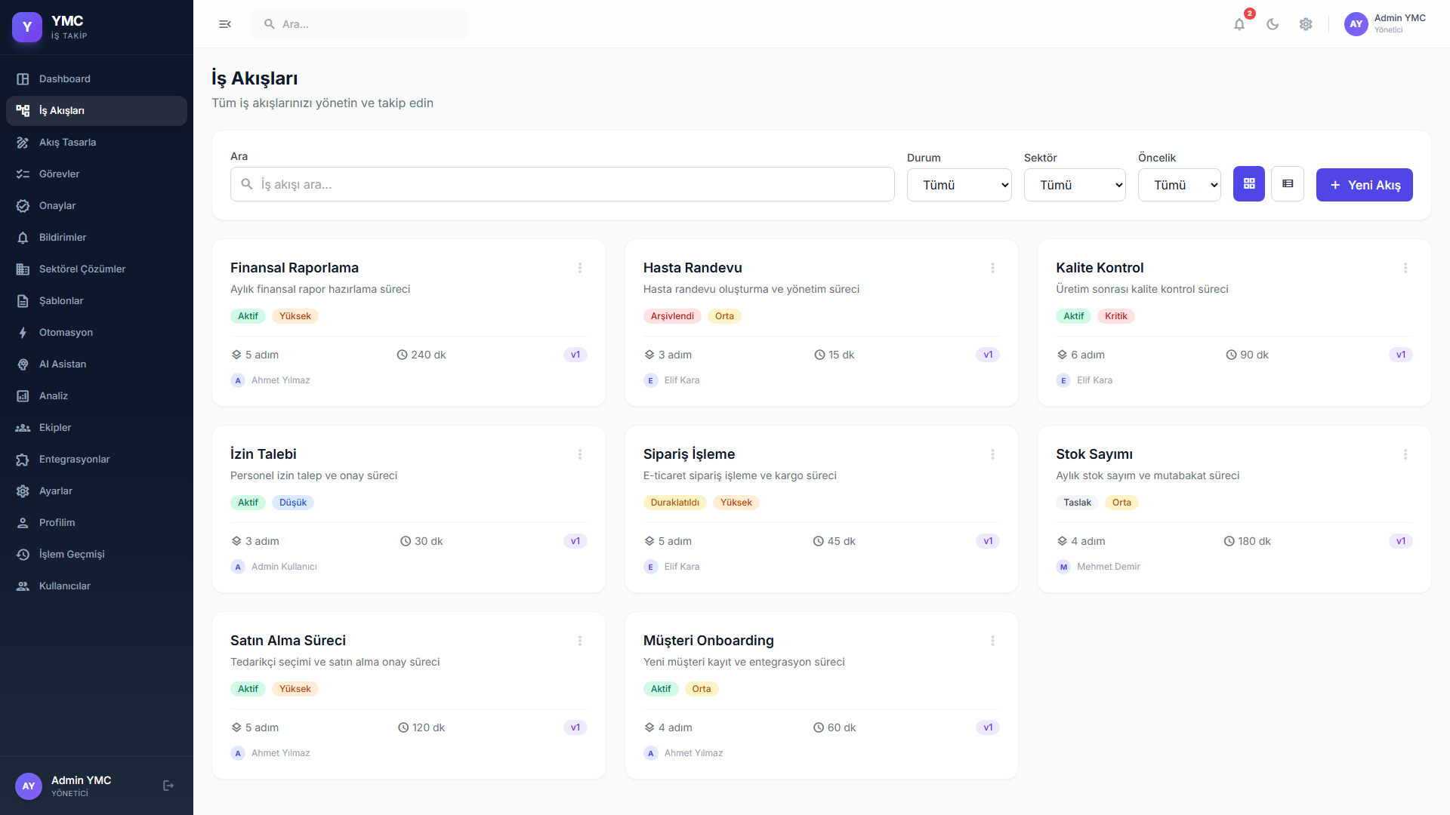1450x815 pixels.
Task: Click the Duraklatıldı tag on Sipariş İşleme
Action: [675, 503]
